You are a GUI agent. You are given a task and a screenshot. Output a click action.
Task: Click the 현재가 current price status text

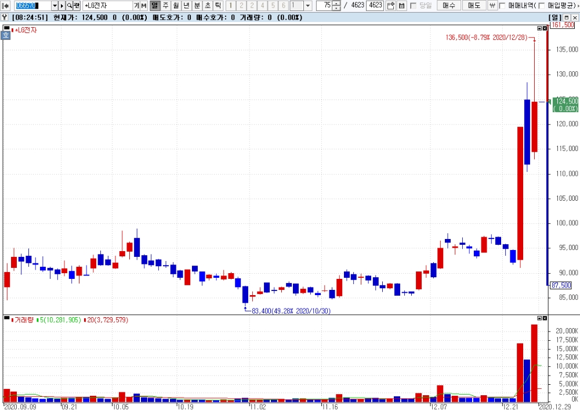point(80,17)
